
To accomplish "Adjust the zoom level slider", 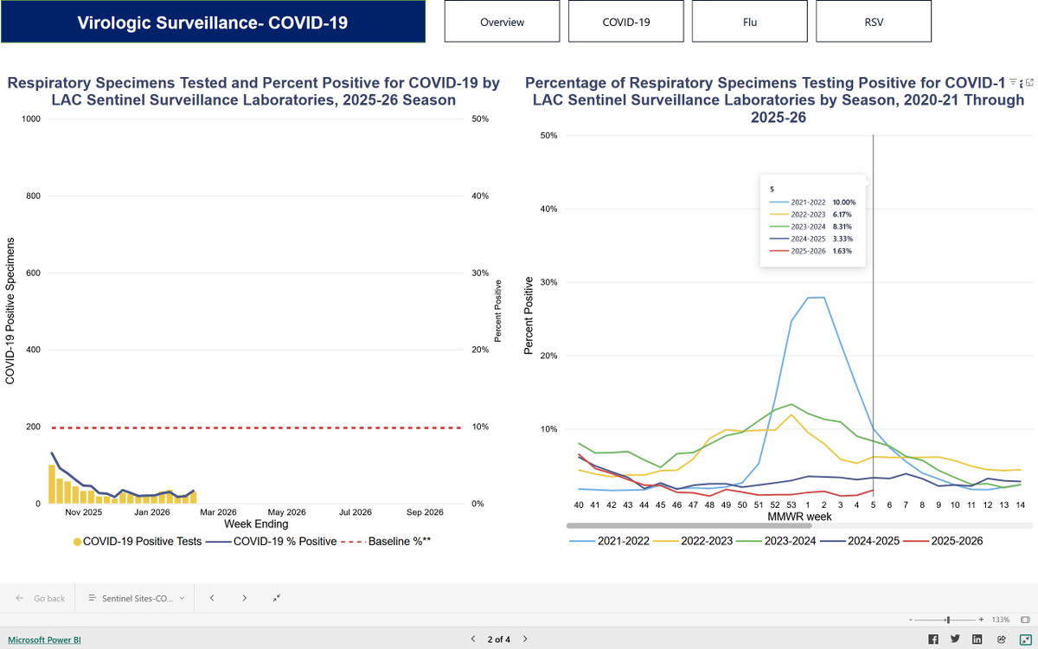I will pyautogui.click(x=946, y=620).
